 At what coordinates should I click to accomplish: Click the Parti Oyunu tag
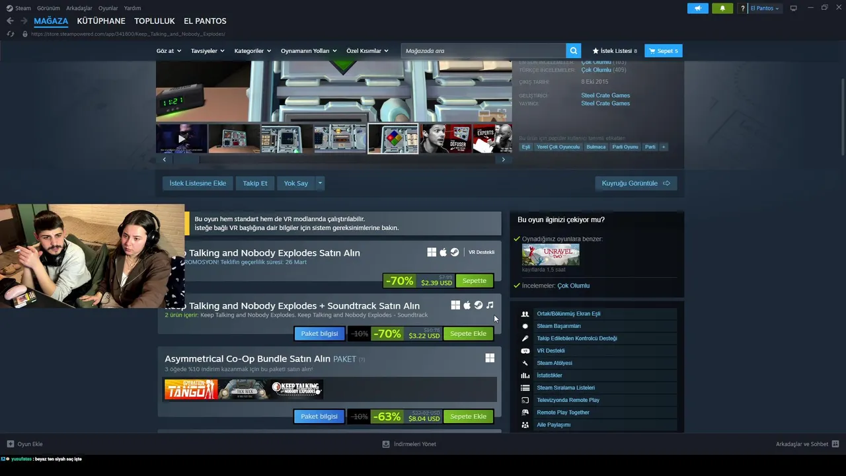pyautogui.click(x=625, y=147)
